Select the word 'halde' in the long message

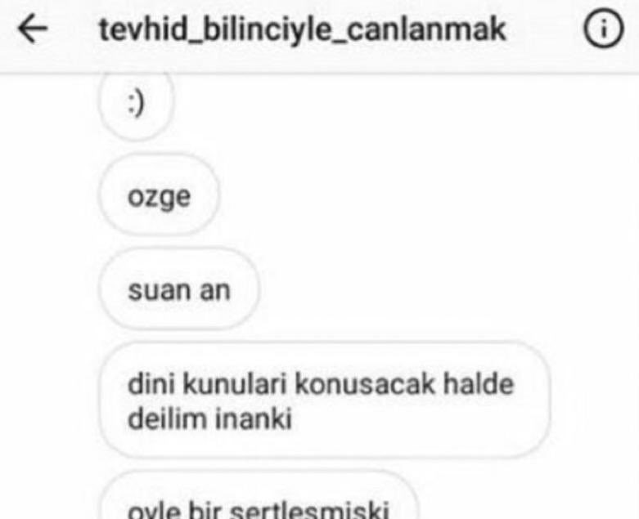pyautogui.click(x=478, y=384)
